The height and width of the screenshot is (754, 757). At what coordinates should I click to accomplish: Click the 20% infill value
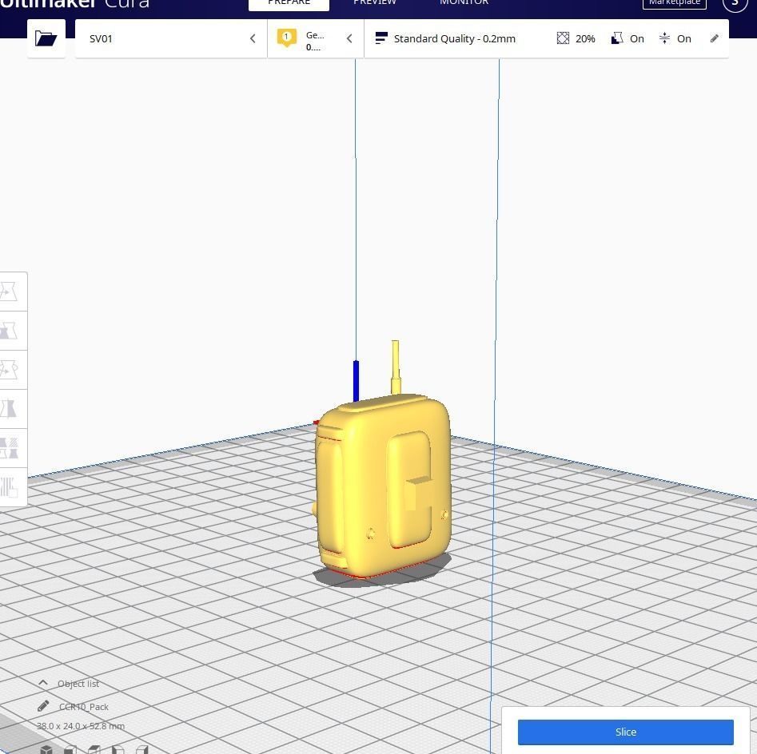(x=585, y=38)
